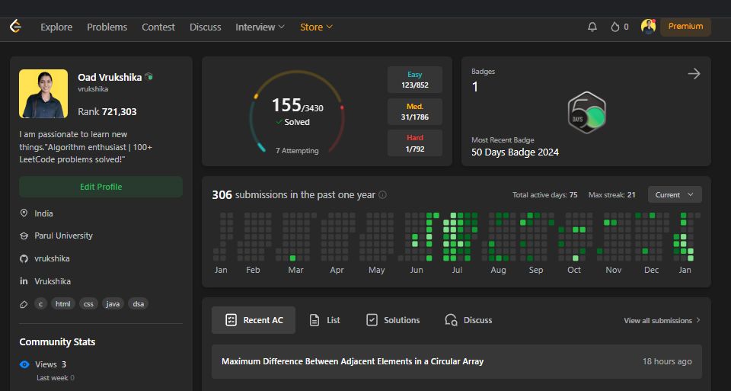The image size is (731, 391).
Task: Open the notifications bell
Action: (592, 27)
